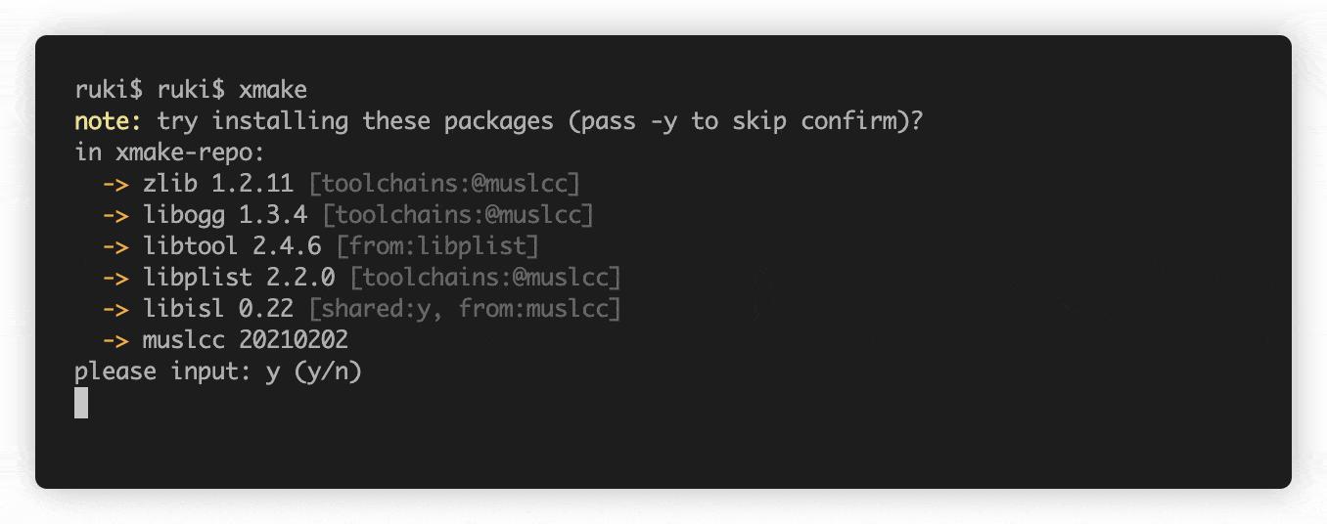Click the libogg version 1.3.4
This screenshot has width=1327, height=524.
273,215
